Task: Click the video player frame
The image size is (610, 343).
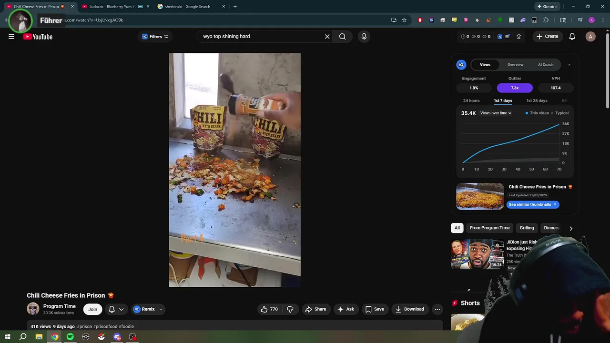Action: (234, 170)
